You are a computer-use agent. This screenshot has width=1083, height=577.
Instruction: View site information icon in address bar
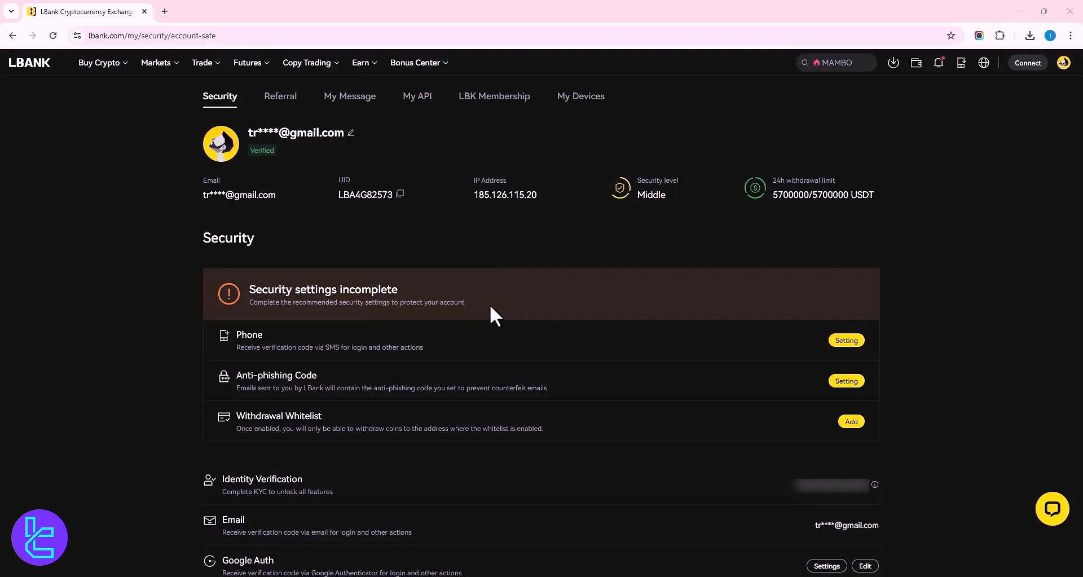[77, 36]
